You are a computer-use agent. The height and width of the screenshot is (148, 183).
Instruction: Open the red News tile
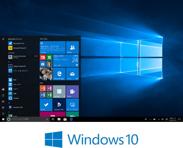pyautogui.click(x=43, y=57)
